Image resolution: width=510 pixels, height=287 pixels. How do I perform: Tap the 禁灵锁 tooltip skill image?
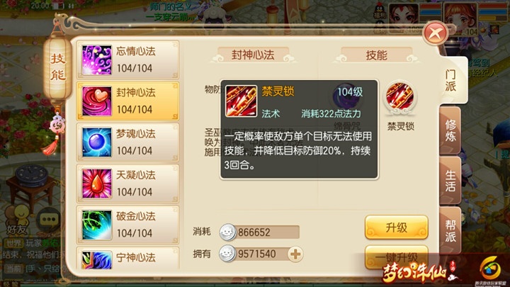(241, 101)
